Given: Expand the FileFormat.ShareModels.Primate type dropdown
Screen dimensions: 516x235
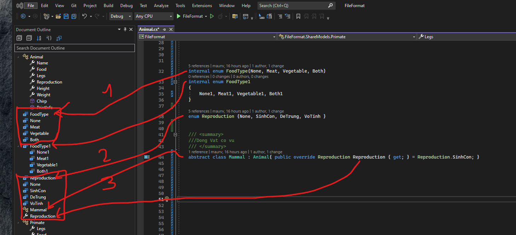Looking at the screenshot, I should coord(414,37).
